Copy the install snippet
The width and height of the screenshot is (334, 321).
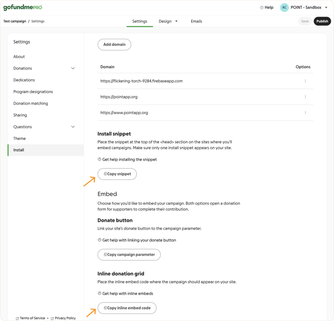117,174
